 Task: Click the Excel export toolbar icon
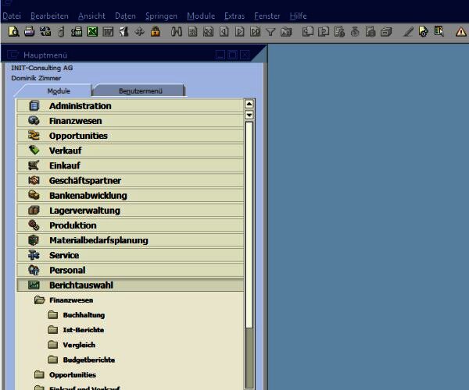point(92,32)
